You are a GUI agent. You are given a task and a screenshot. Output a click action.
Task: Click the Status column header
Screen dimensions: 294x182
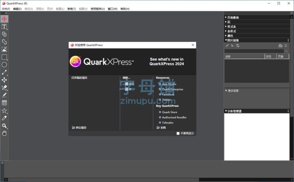tap(270, 56)
